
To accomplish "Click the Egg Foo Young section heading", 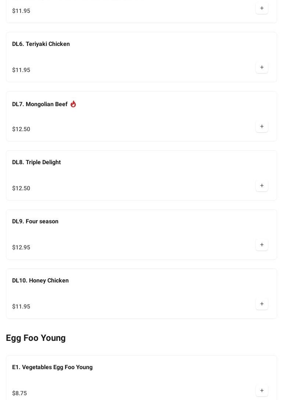I will coord(36,338).
